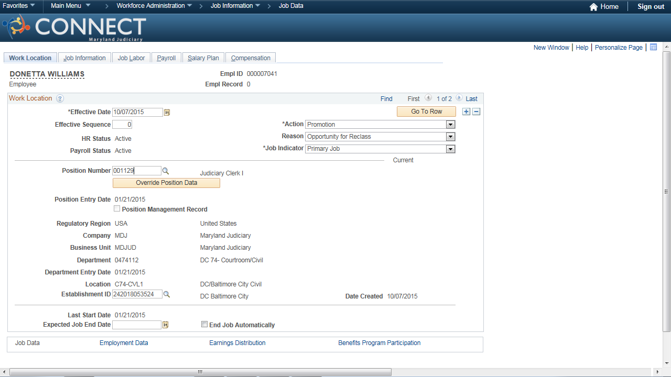Viewport: 671px width, 377px height.
Task: Click the Go To Row button
Action: 426,112
